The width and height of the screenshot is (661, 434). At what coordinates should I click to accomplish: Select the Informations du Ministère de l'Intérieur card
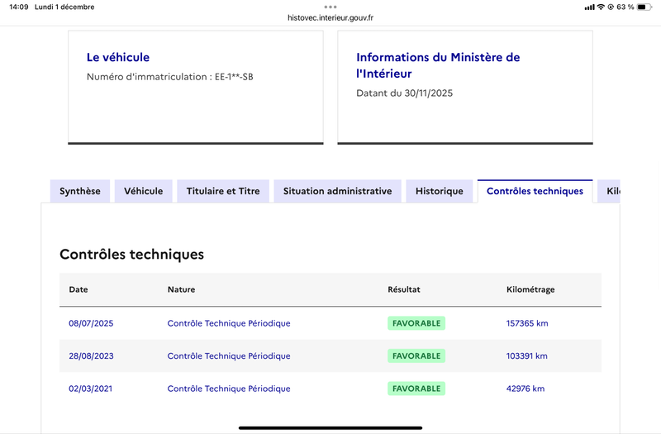point(465,87)
